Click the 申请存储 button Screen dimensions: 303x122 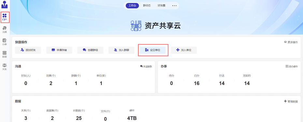point(59,50)
